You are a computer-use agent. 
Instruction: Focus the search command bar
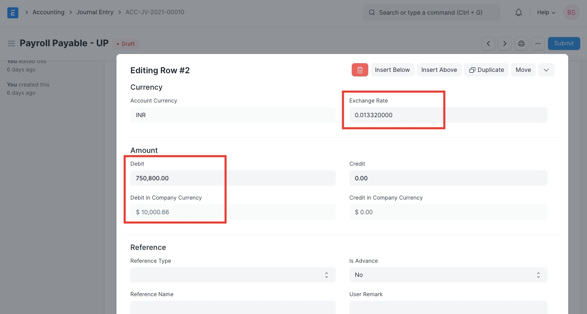pyautogui.click(x=431, y=12)
